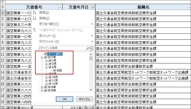191x109 pixels.
Task: Open the 文書番号 column filter button
Action: click(59, 8)
